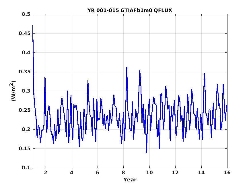Screen dimensions: 251x188
Task: Click the y-axis tick label '0.45'
Action: pyautogui.click(x=24, y=34)
